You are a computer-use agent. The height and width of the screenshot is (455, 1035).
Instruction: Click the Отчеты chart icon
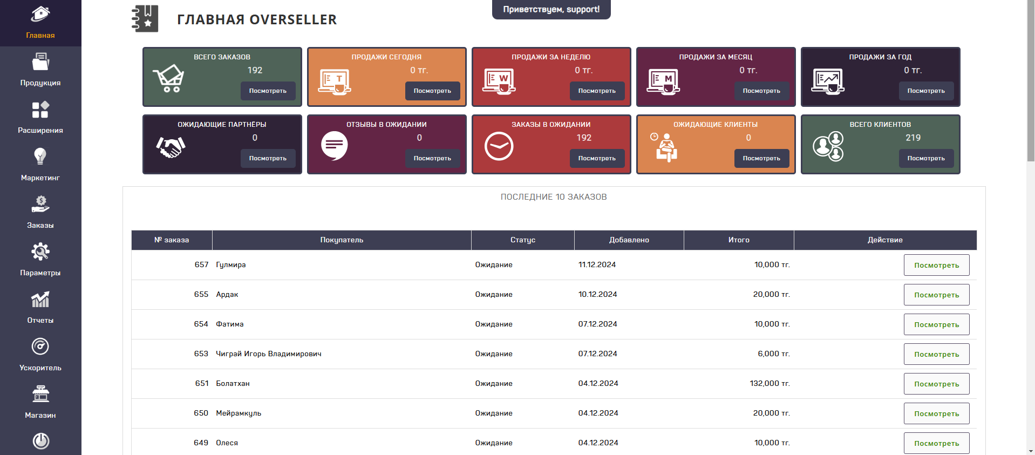click(40, 299)
